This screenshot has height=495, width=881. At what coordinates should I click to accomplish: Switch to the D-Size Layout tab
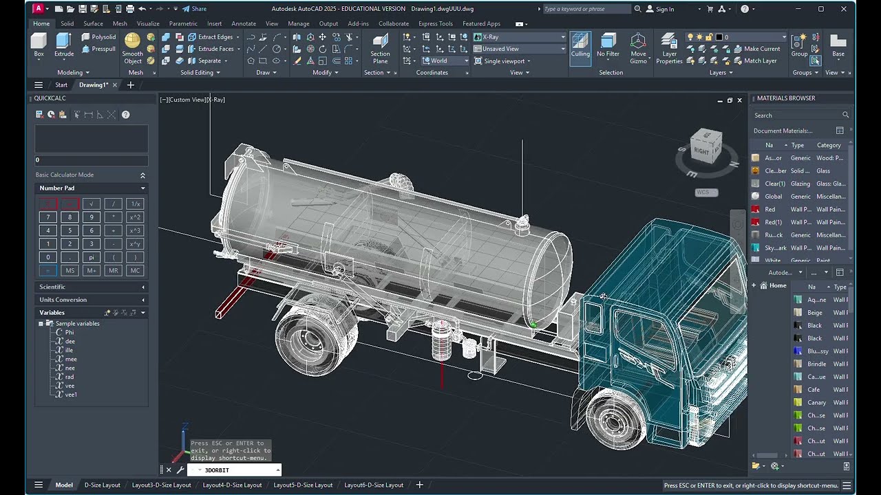[103, 485]
